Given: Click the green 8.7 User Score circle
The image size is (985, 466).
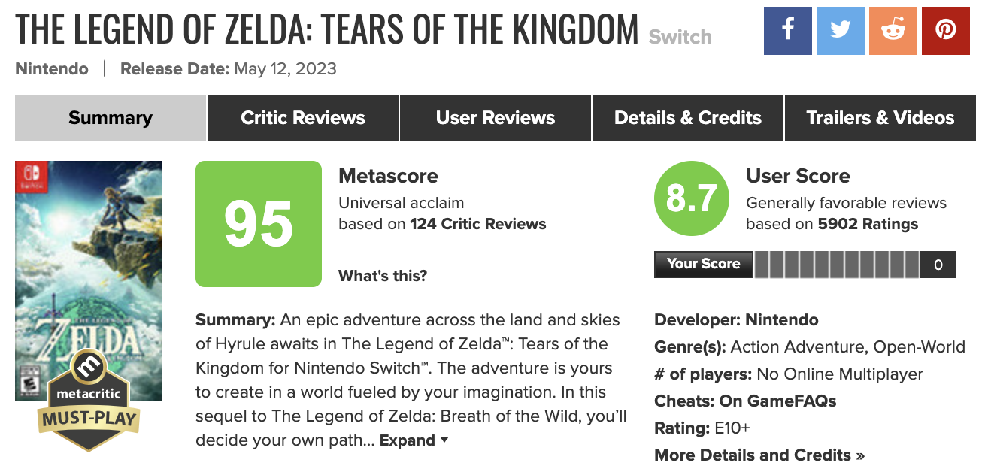Looking at the screenshot, I should click(x=691, y=198).
